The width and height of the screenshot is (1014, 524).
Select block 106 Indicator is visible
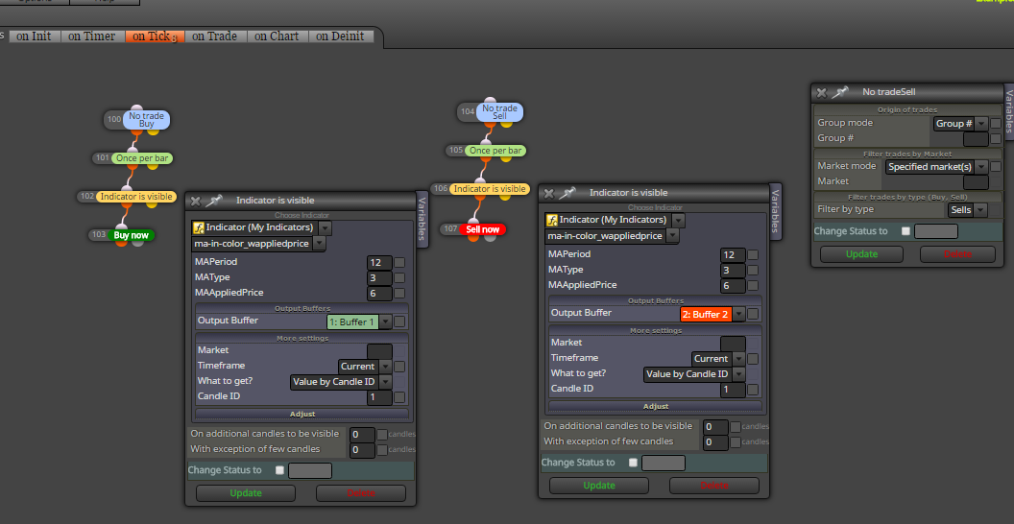coord(489,189)
